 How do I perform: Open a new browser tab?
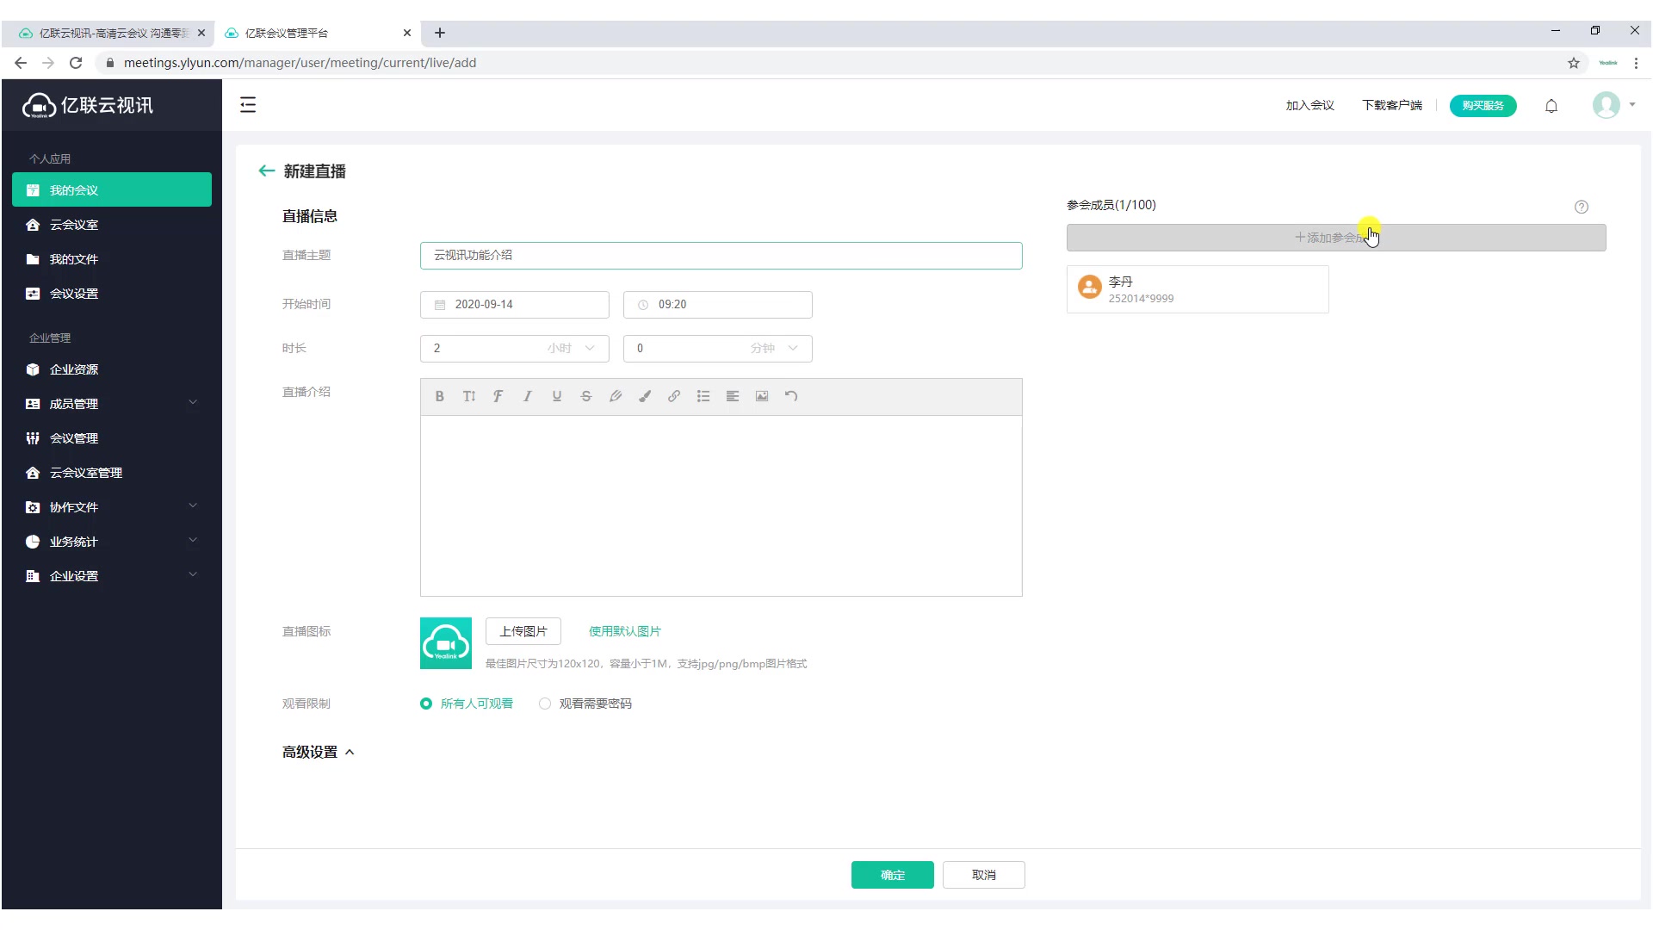point(440,33)
